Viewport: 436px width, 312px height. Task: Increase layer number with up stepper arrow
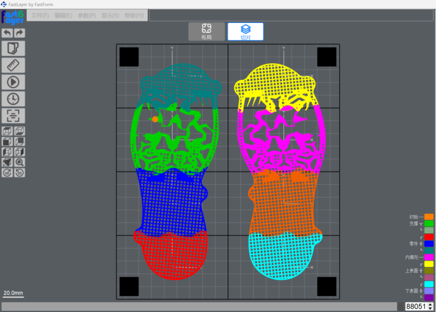(x=431, y=305)
